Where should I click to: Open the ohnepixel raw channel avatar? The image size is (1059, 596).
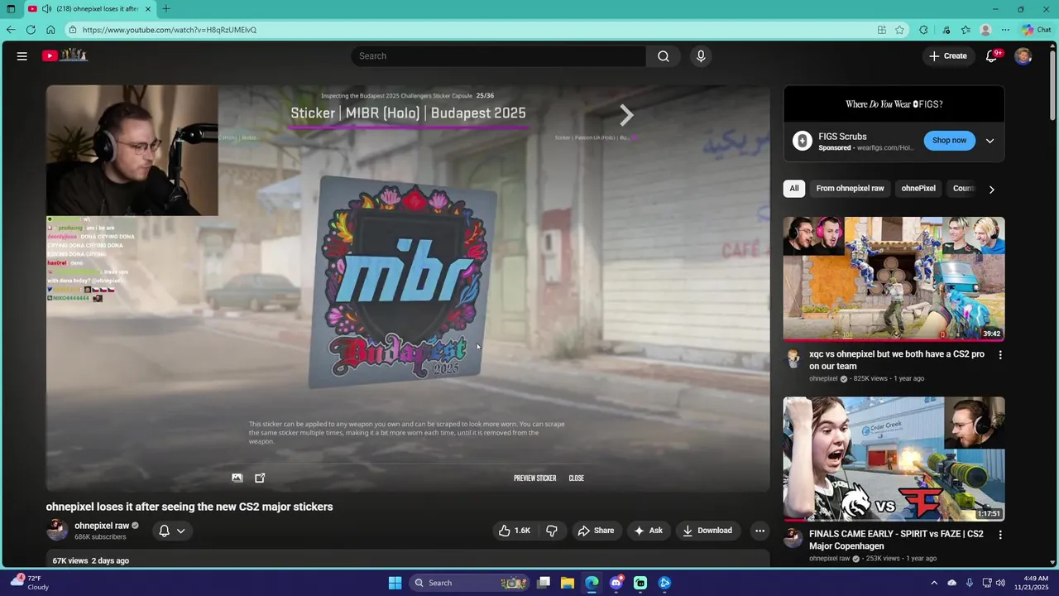(57, 531)
